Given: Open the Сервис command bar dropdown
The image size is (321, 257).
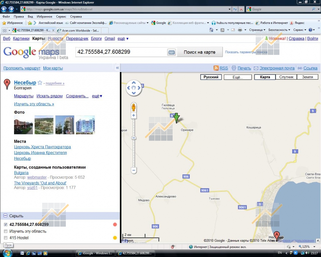Looking at the screenshot, I should pyautogui.click(x=300, y=30).
